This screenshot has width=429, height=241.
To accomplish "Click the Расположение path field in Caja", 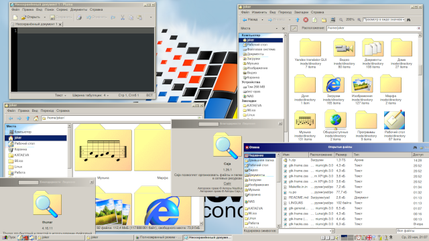I will 374,28.
